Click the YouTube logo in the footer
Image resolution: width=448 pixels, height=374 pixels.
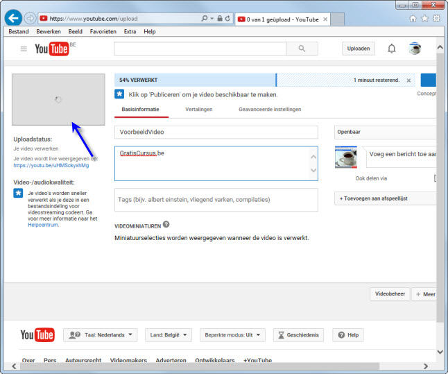click(x=37, y=335)
